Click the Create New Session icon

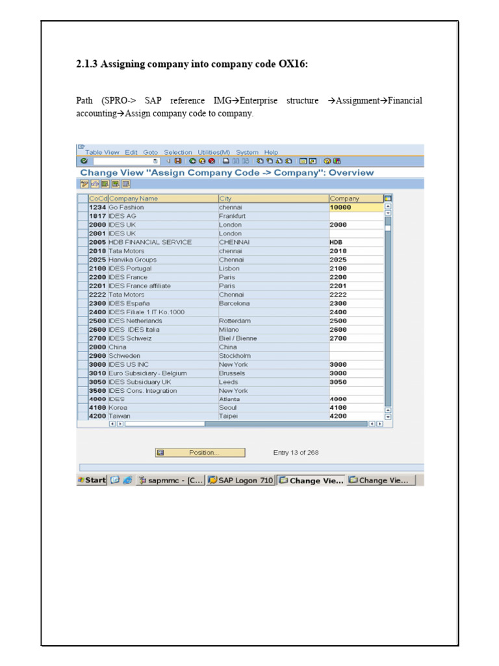click(x=303, y=161)
